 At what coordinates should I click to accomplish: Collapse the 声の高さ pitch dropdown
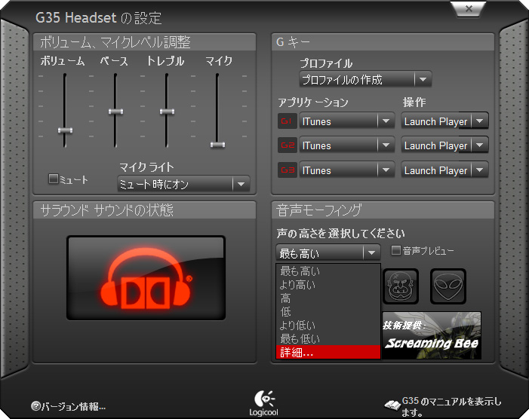tap(328, 252)
